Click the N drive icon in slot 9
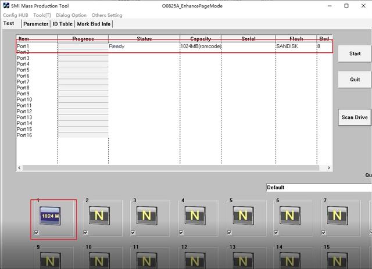The height and width of the screenshot is (269, 372). 50,260
